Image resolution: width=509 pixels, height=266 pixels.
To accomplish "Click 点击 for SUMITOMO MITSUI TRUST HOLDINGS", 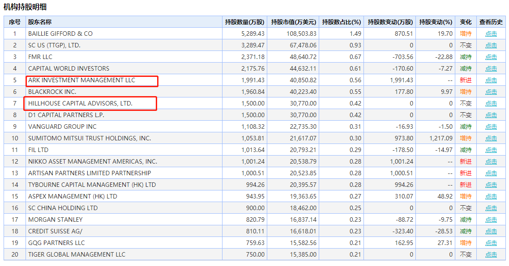I will (x=491, y=139).
